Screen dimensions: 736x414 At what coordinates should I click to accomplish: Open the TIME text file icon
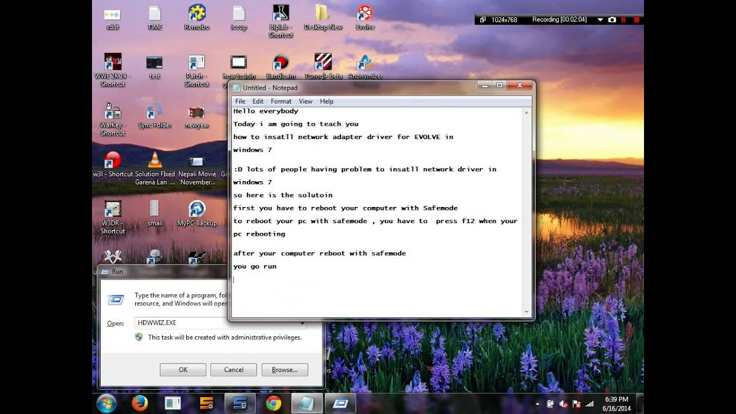155,17
